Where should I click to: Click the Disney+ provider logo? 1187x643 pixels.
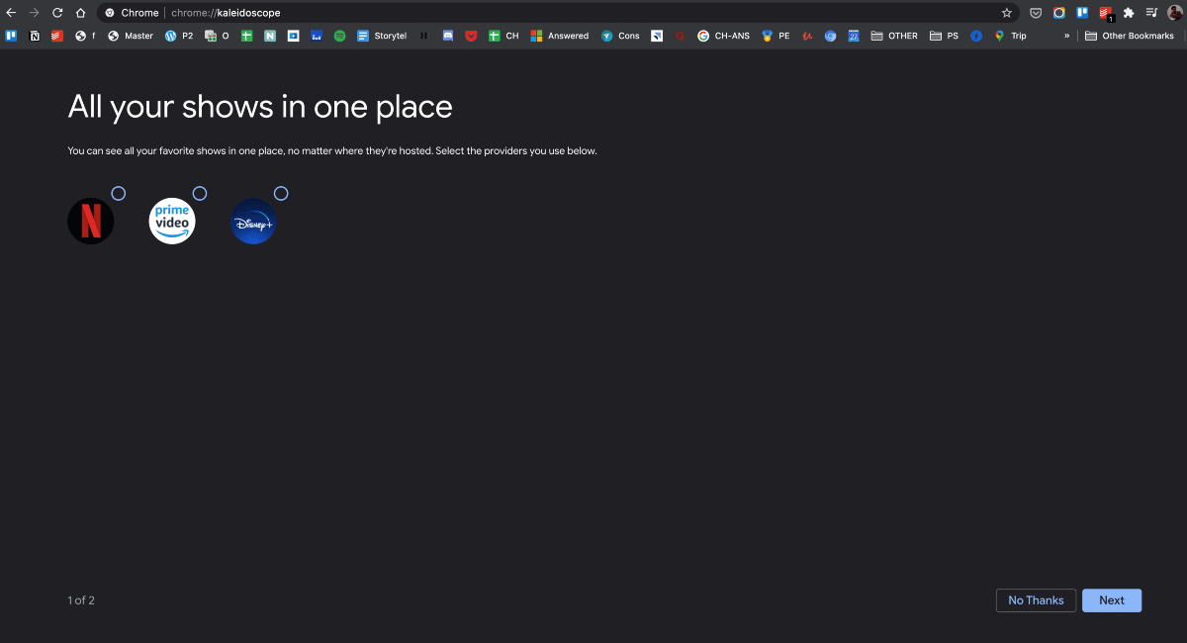click(x=253, y=221)
